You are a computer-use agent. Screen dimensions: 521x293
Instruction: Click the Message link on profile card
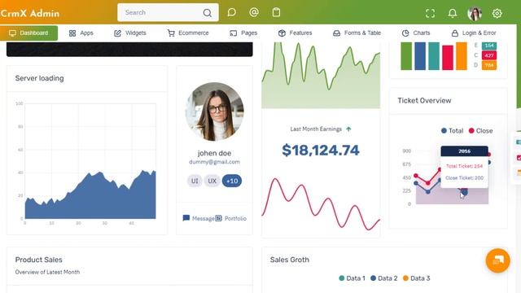point(199,218)
